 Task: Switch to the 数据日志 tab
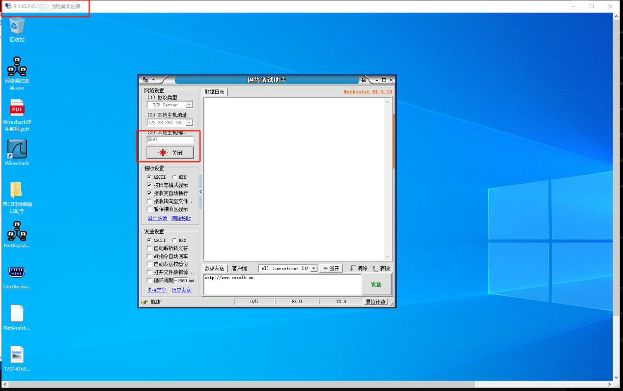pos(214,92)
